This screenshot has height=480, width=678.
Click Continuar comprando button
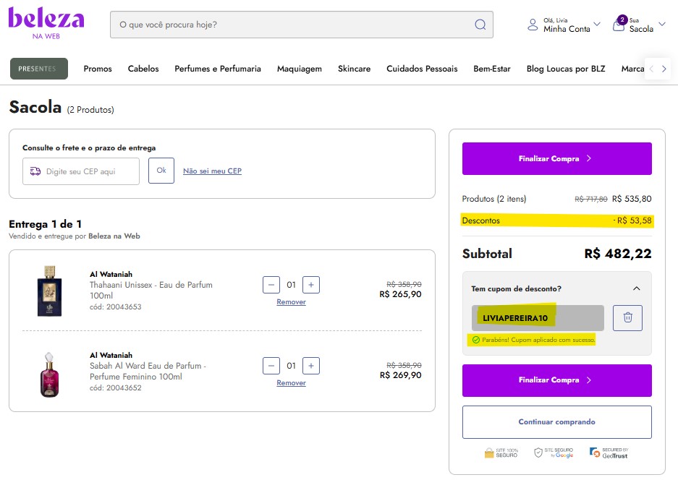[x=557, y=421]
